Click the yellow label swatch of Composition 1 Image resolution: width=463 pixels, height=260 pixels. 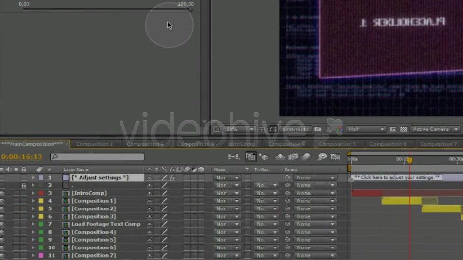point(41,201)
